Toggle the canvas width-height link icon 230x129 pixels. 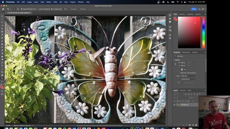point(175,64)
